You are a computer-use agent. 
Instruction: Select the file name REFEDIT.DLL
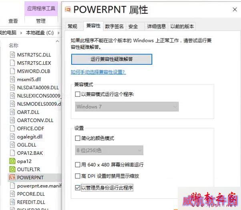click(31, 202)
